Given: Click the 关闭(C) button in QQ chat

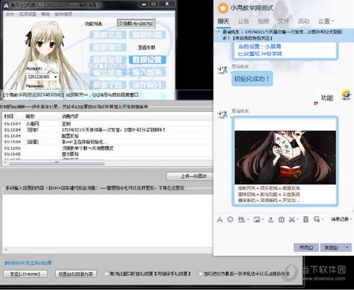Looking at the screenshot, I should [x=306, y=248].
